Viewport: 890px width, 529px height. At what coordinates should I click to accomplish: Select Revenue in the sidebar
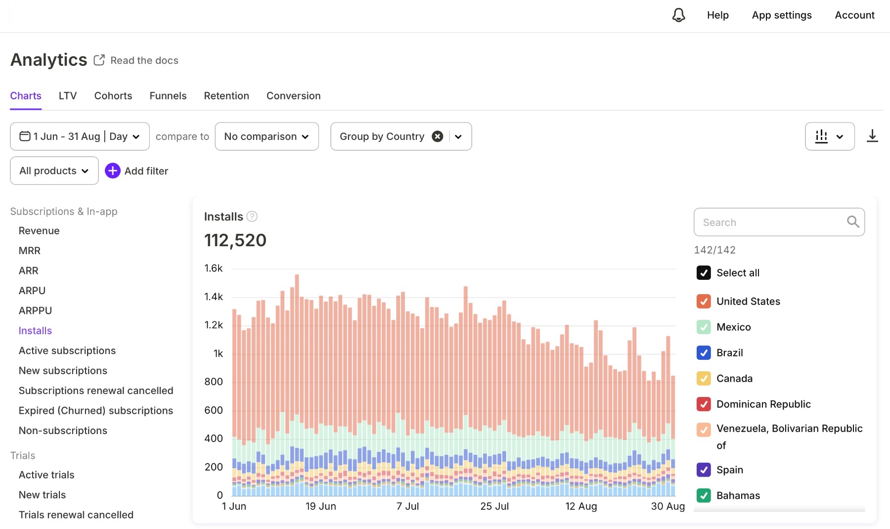pos(39,231)
